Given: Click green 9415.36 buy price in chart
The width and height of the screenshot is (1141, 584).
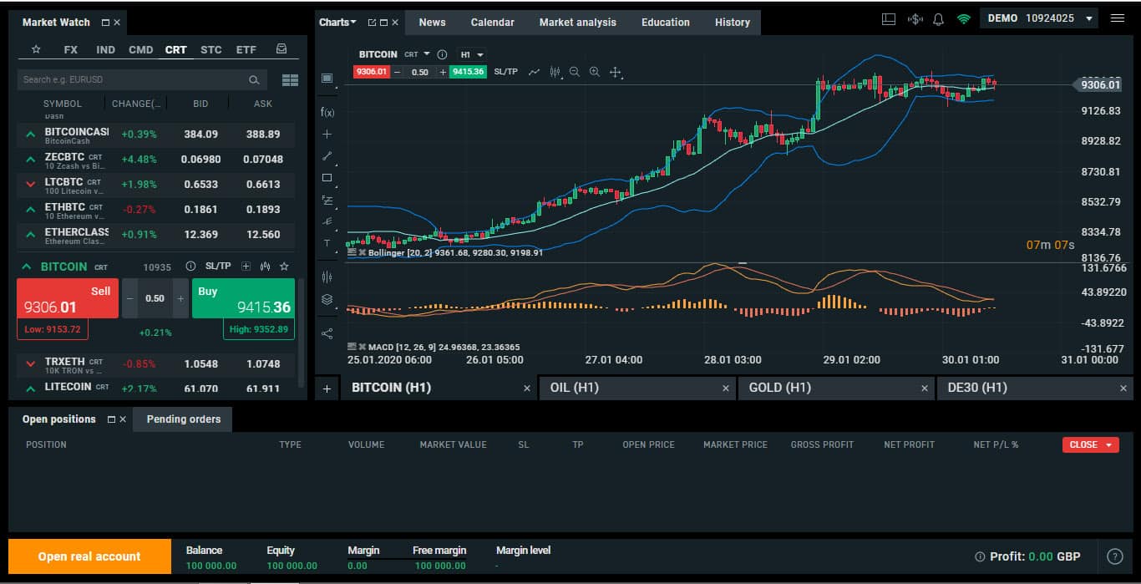Looking at the screenshot, I should (x=468, y=72).
